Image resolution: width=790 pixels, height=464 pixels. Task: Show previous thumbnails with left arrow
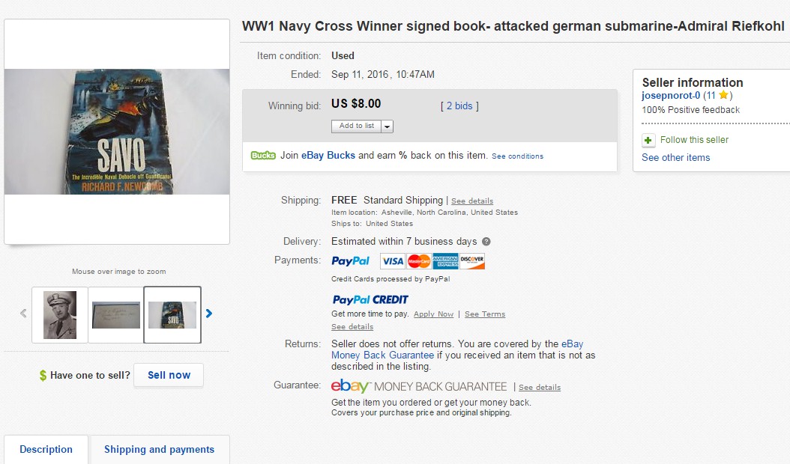[x=23, y=314]
